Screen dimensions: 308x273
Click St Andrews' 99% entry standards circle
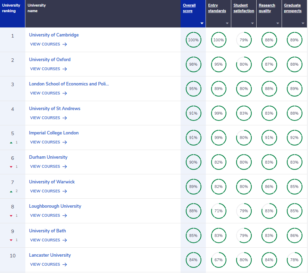click(x=219, y=113)
